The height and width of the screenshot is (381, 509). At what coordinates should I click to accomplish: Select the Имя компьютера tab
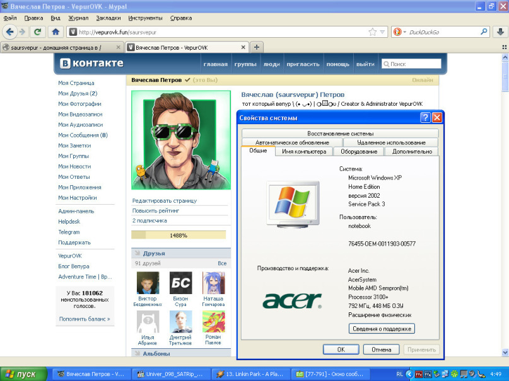pos(304,152)
